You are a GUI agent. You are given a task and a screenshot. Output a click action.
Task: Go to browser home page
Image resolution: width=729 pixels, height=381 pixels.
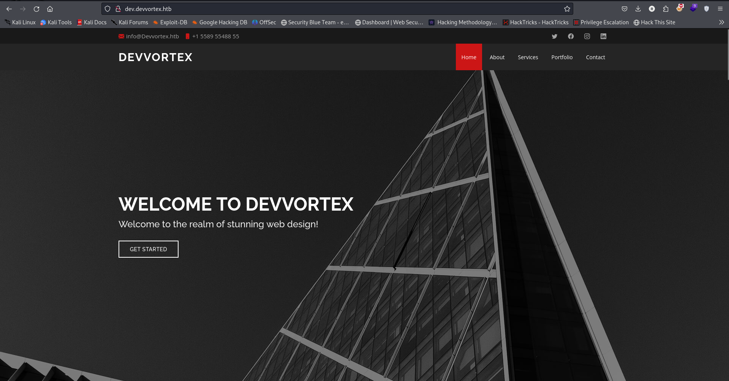[50, 9]
